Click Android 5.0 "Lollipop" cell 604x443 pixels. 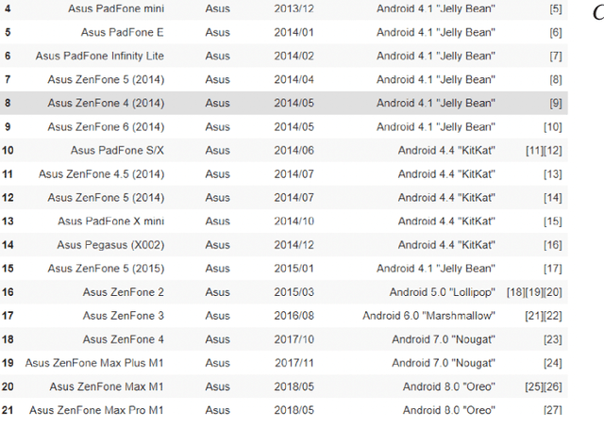pos(442,292)
